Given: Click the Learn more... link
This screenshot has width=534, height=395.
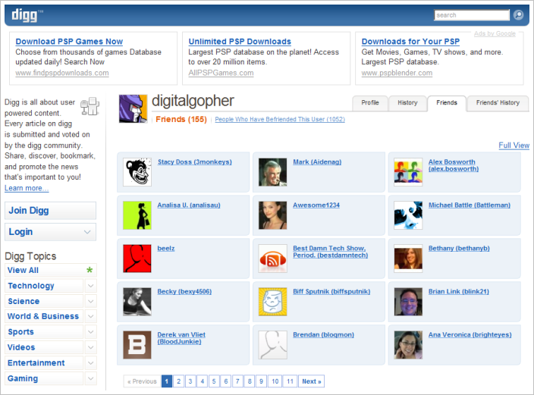Looking at the screenshot, I should point(27,188).
